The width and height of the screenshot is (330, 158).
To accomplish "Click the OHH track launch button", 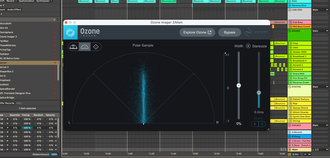I will coord(291,47).
